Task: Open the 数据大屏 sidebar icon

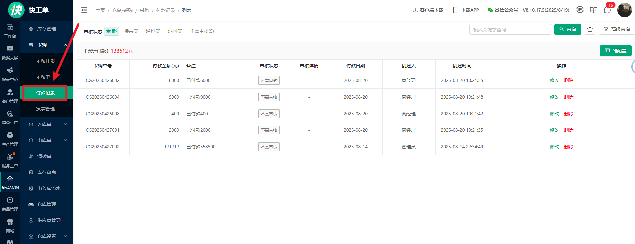Action: [x=10, y=53]
